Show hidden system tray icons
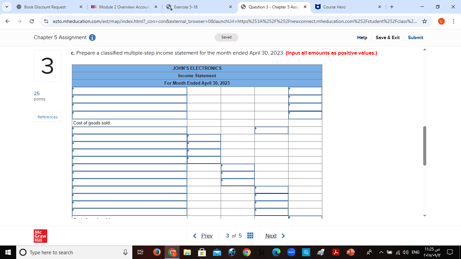The width and height of the screenshot is (461, 259). pos(381,252)
